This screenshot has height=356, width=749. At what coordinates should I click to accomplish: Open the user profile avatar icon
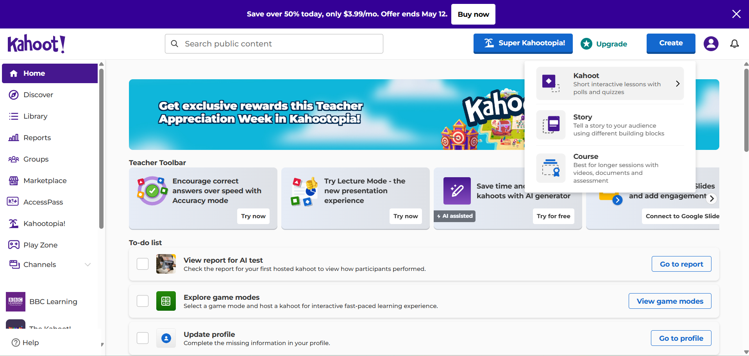coord(711,44)
